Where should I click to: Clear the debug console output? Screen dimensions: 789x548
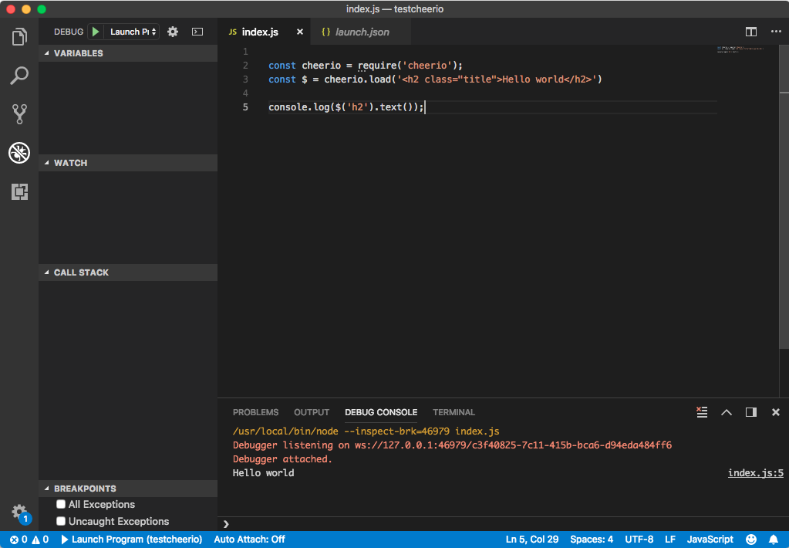702,412
